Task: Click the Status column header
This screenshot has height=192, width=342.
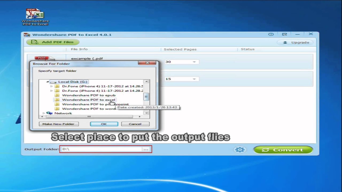Action: [x=248, y=49]
